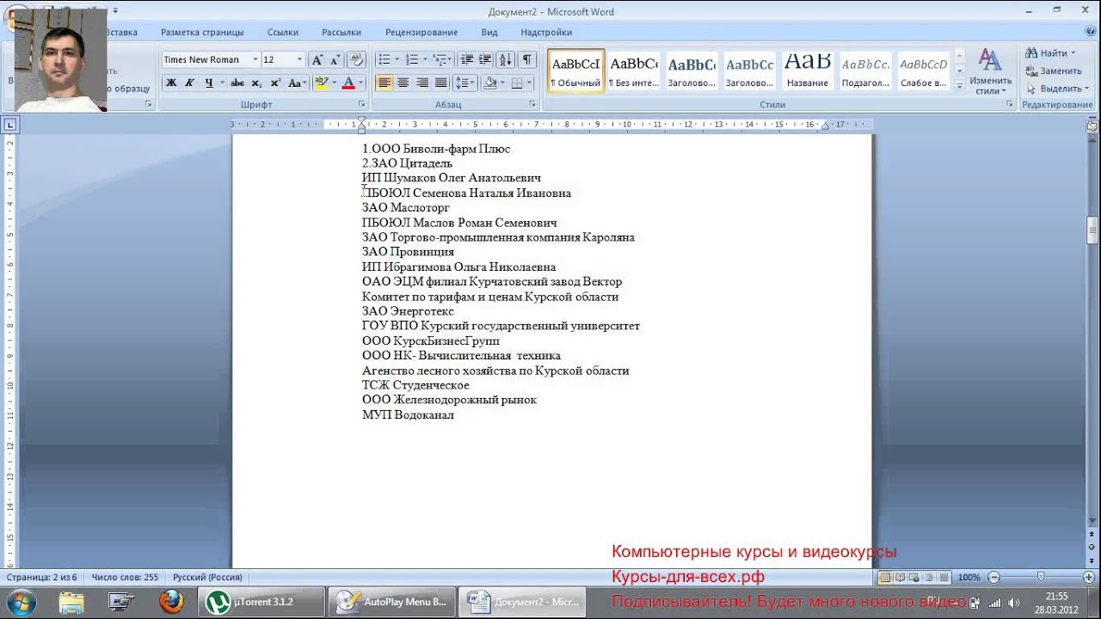Open the multilevel list dropdown

pyautogui.click(x=442, y=59)
